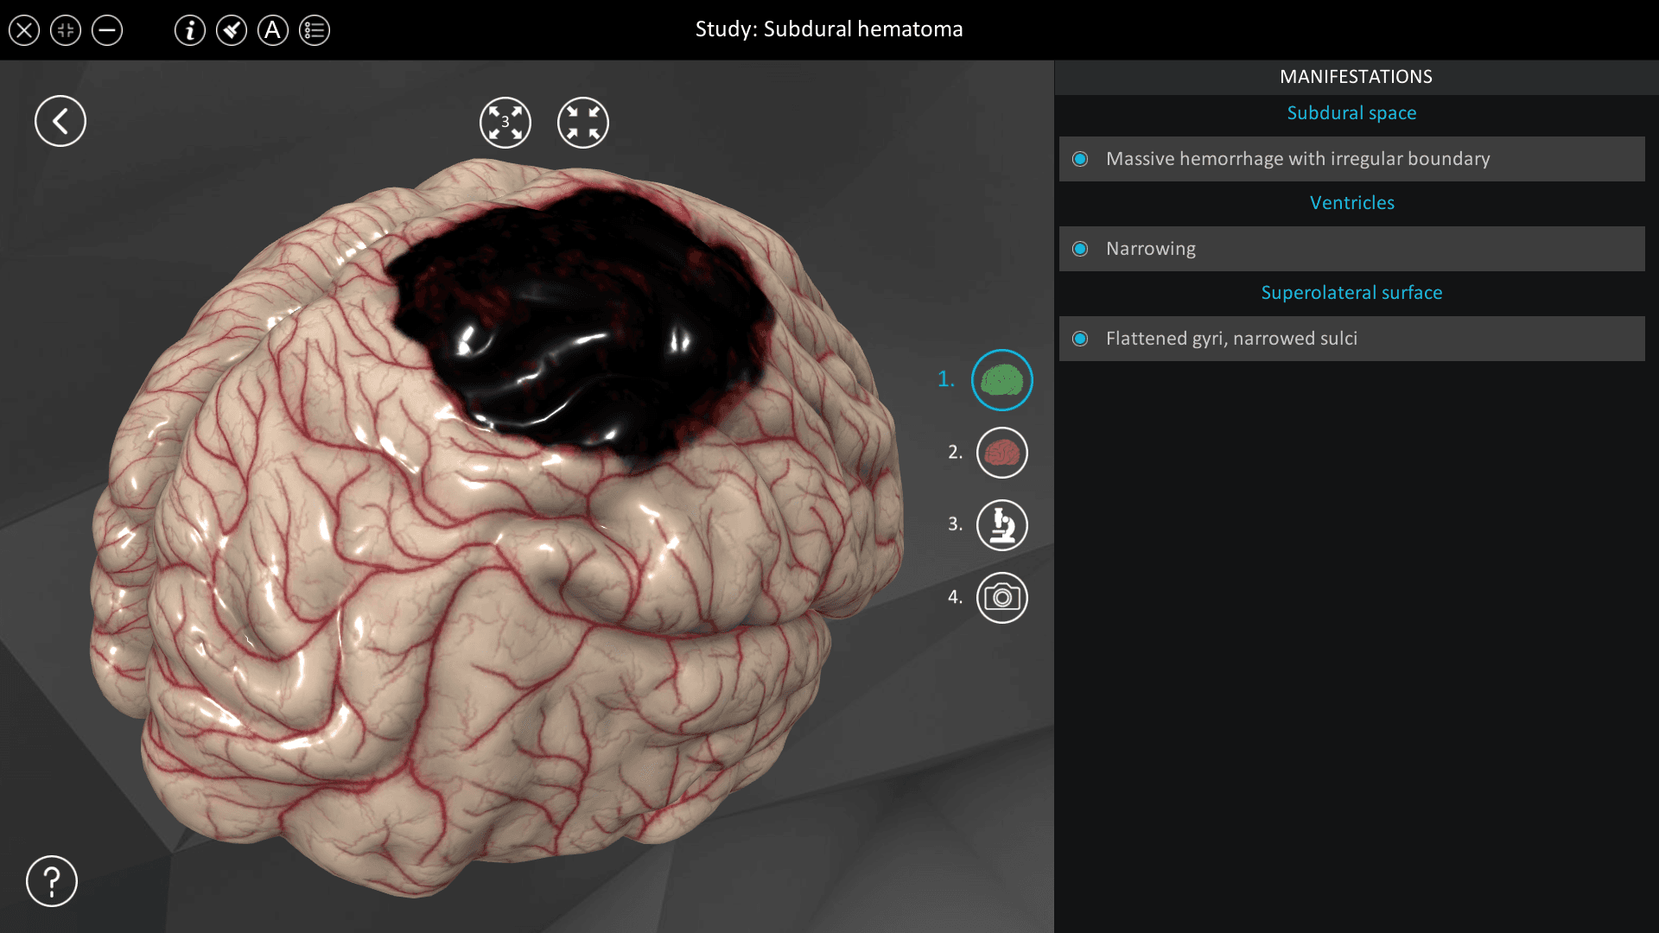Open view 4 camera photo icon
Image resolution: width=1659 pixels, height=933 pixels.
(1002, 598)
